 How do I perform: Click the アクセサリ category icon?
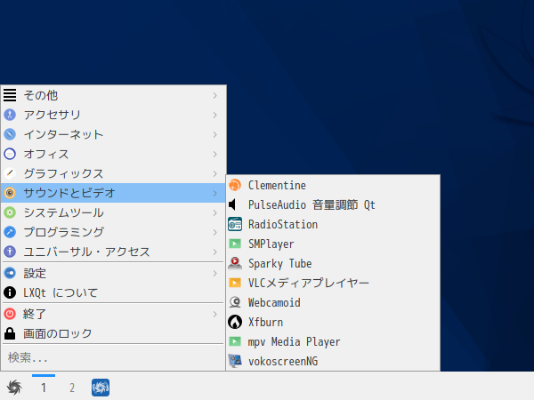coord(10,115)
